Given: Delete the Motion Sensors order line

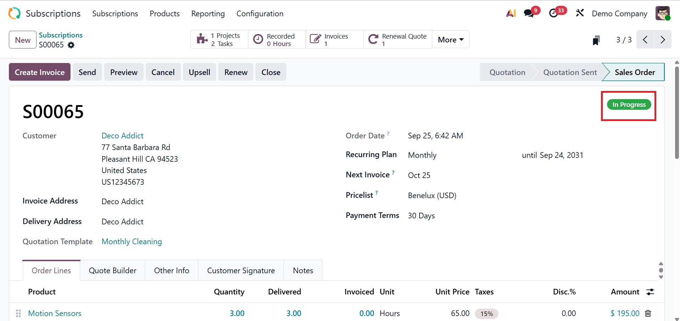Looking at the screenshot, I should tap(648, 313).
